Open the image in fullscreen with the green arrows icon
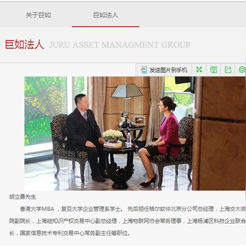The height and width of the screenshot is (246, 246). [x=199, y=70]
